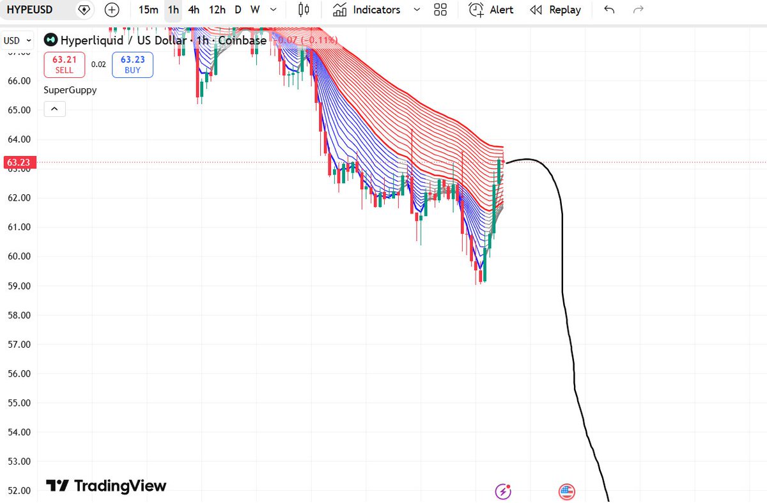Click the 0.02 spread value

click(x=98, y=65)
